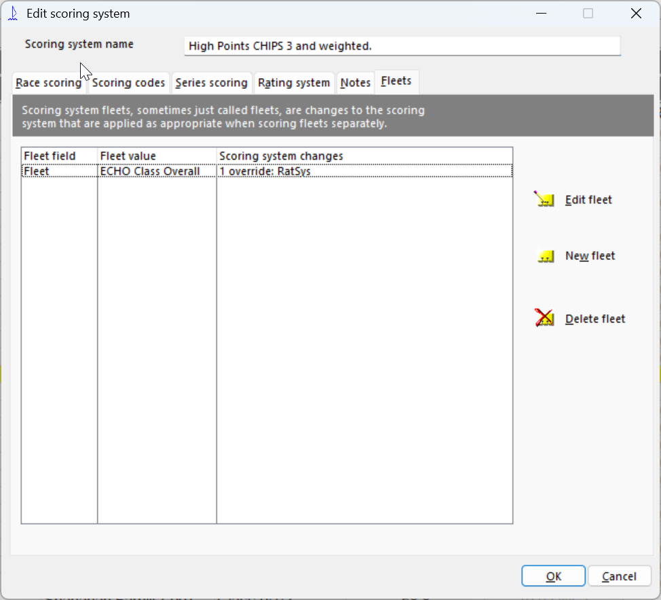The width and height of the screenshot is (661, 600).
Task: Close the Edit scoring system dialog
Action: click(x=635, y=14)
